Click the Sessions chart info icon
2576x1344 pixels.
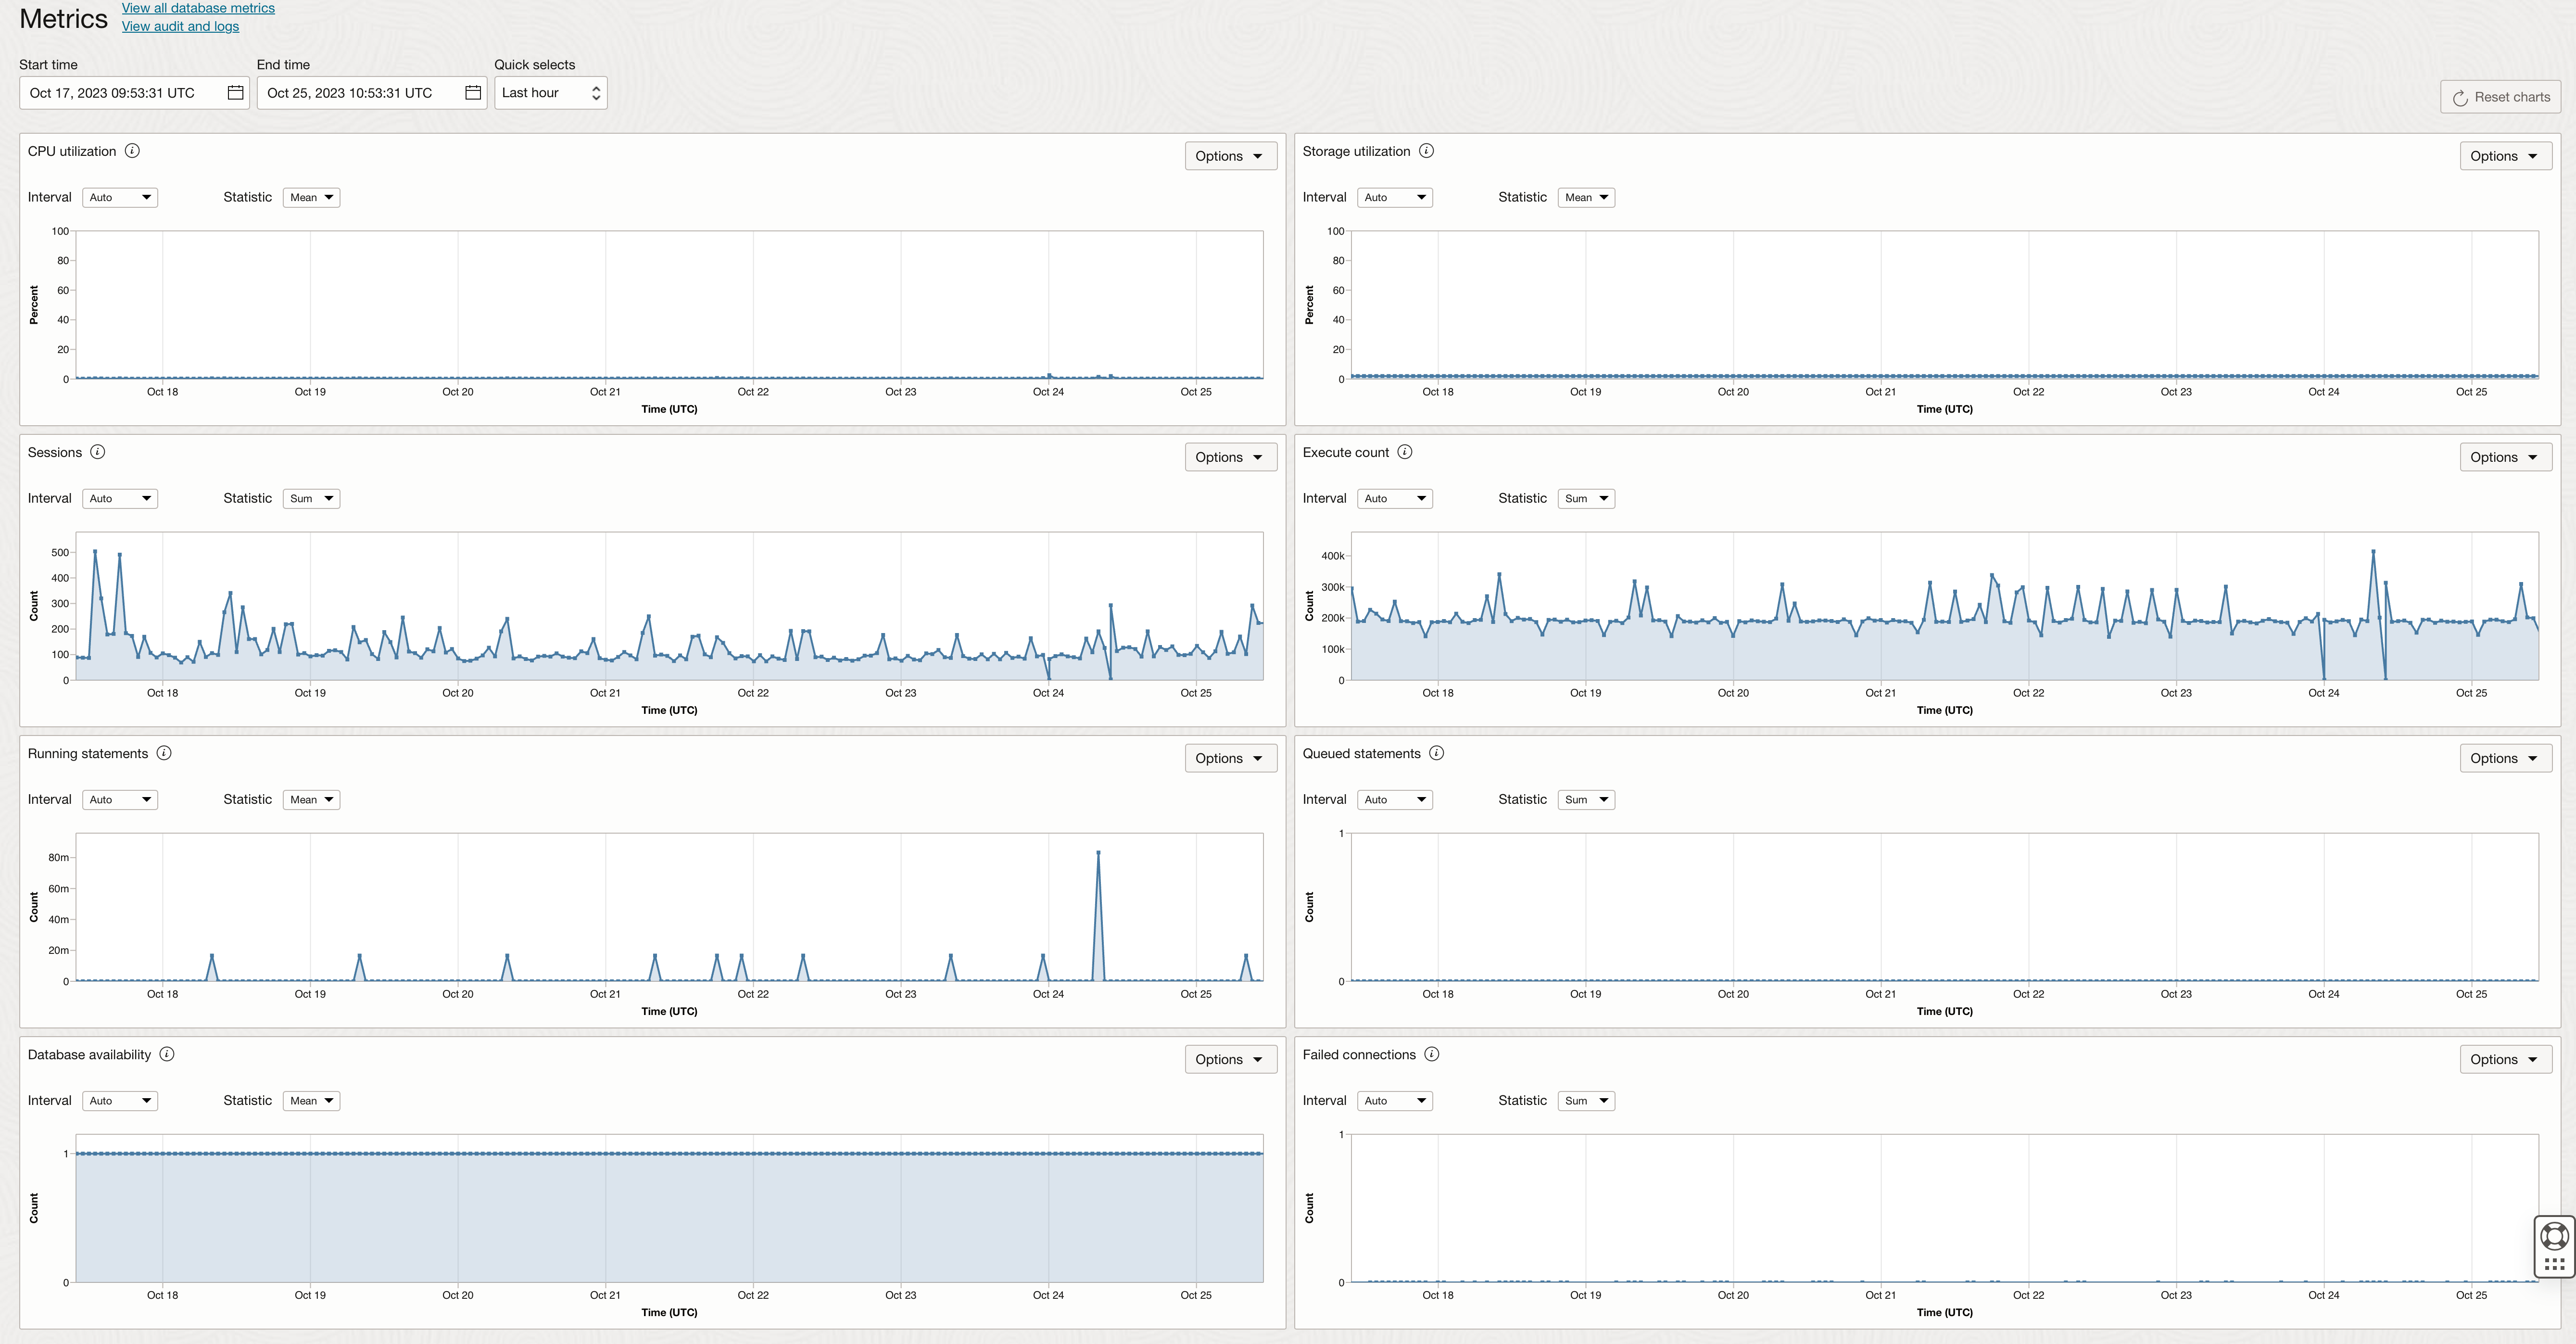pos(98,452)
